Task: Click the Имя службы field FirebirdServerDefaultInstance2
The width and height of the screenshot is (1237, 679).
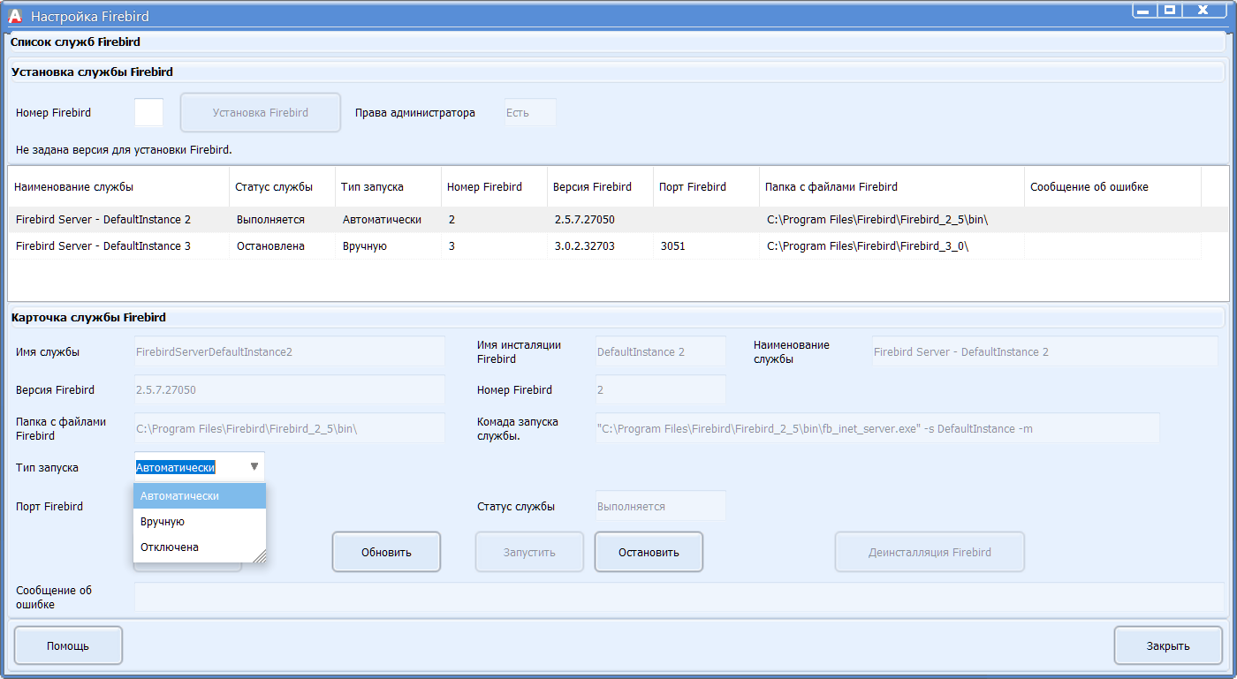Action: pyautogui.click(x=289, y=351)
